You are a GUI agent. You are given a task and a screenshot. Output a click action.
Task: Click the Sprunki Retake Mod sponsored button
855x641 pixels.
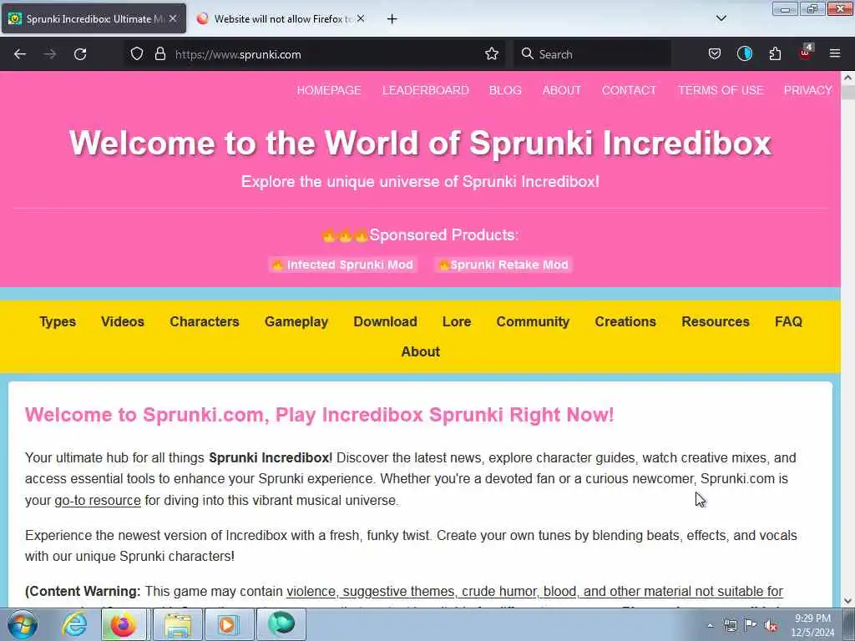(503, 265)
